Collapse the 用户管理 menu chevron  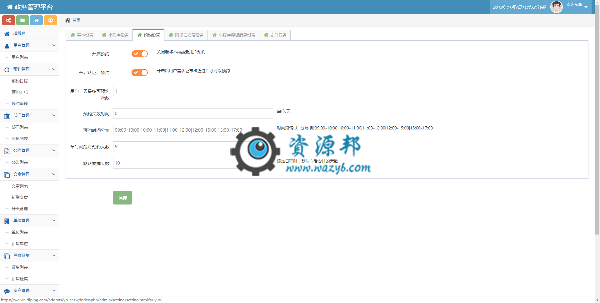(x=54, y=45)
